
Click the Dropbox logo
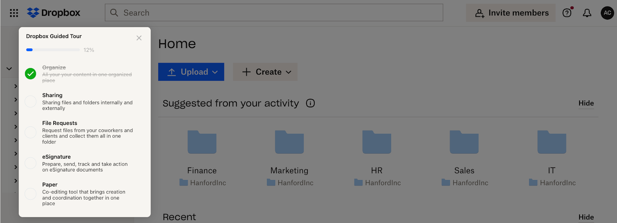coord(54,13)
